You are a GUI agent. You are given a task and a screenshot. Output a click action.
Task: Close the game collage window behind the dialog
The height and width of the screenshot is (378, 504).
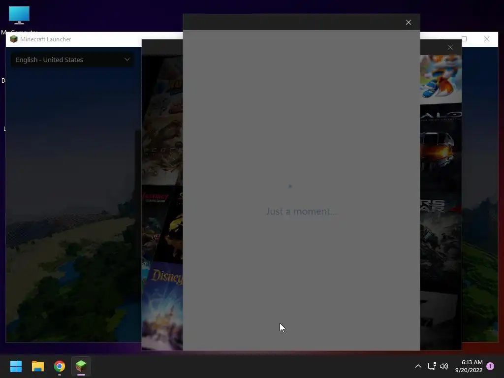coord(450,47)
